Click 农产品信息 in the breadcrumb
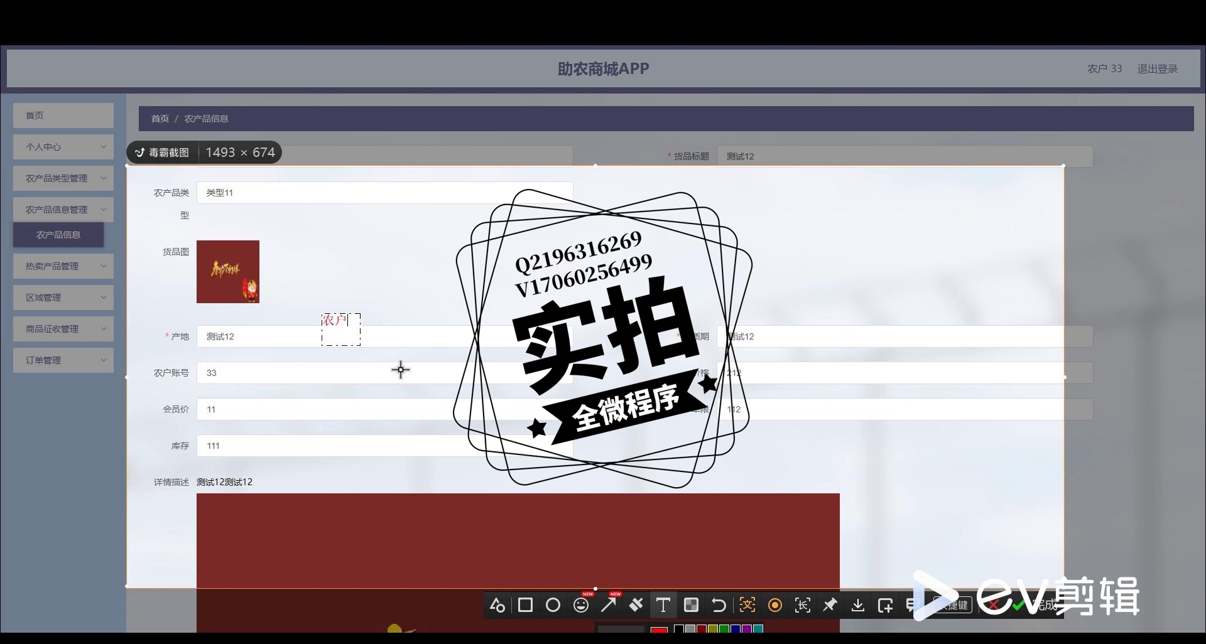 206,119
